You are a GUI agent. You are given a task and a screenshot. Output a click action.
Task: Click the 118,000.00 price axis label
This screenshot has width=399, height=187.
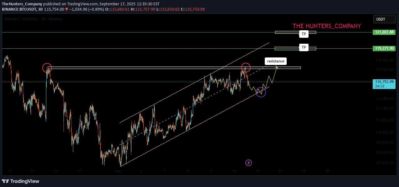[384, 60]
